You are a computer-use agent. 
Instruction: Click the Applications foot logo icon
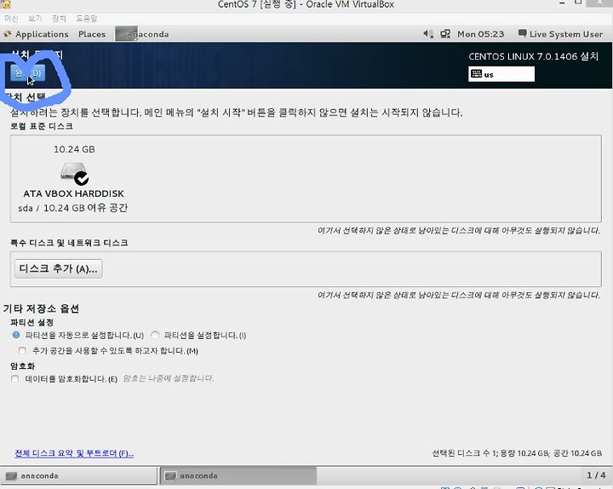(x=8, y=34)
